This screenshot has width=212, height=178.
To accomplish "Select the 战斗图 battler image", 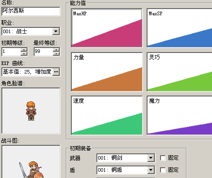I will pyautogui.click(x=31, y=161).
